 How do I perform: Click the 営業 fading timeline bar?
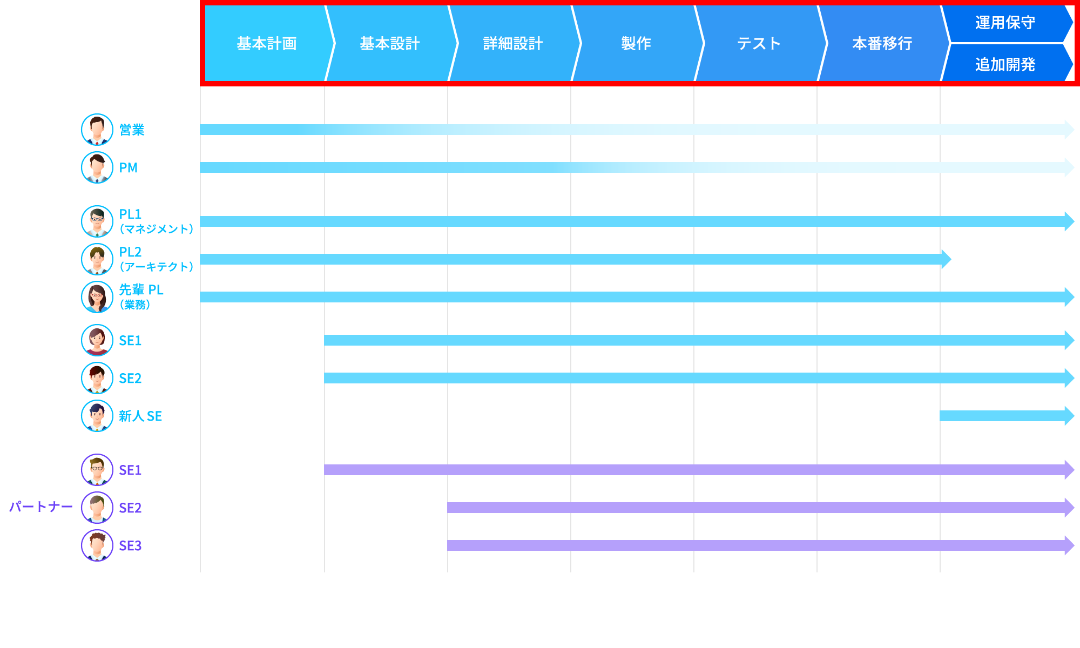pos(637,130)
